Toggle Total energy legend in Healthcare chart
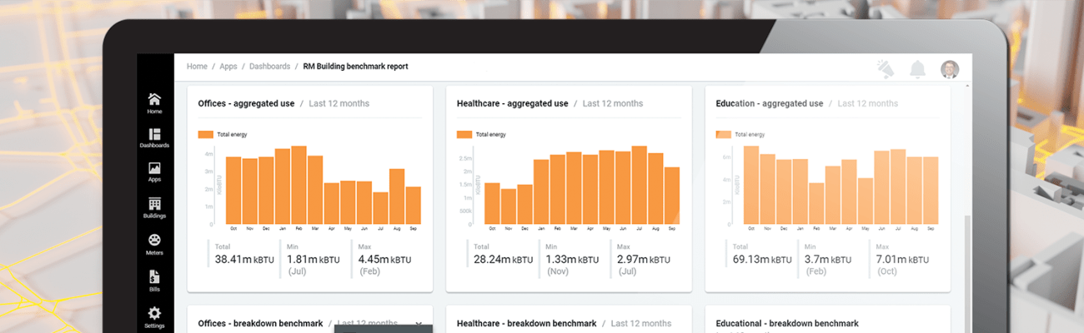 482,134
